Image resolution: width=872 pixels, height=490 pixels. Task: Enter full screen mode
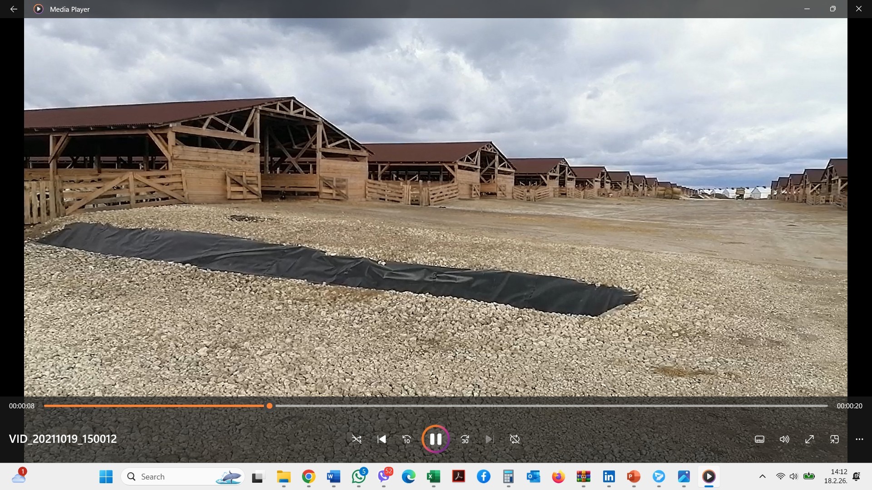pyautogui.click(x=809, y=439)
